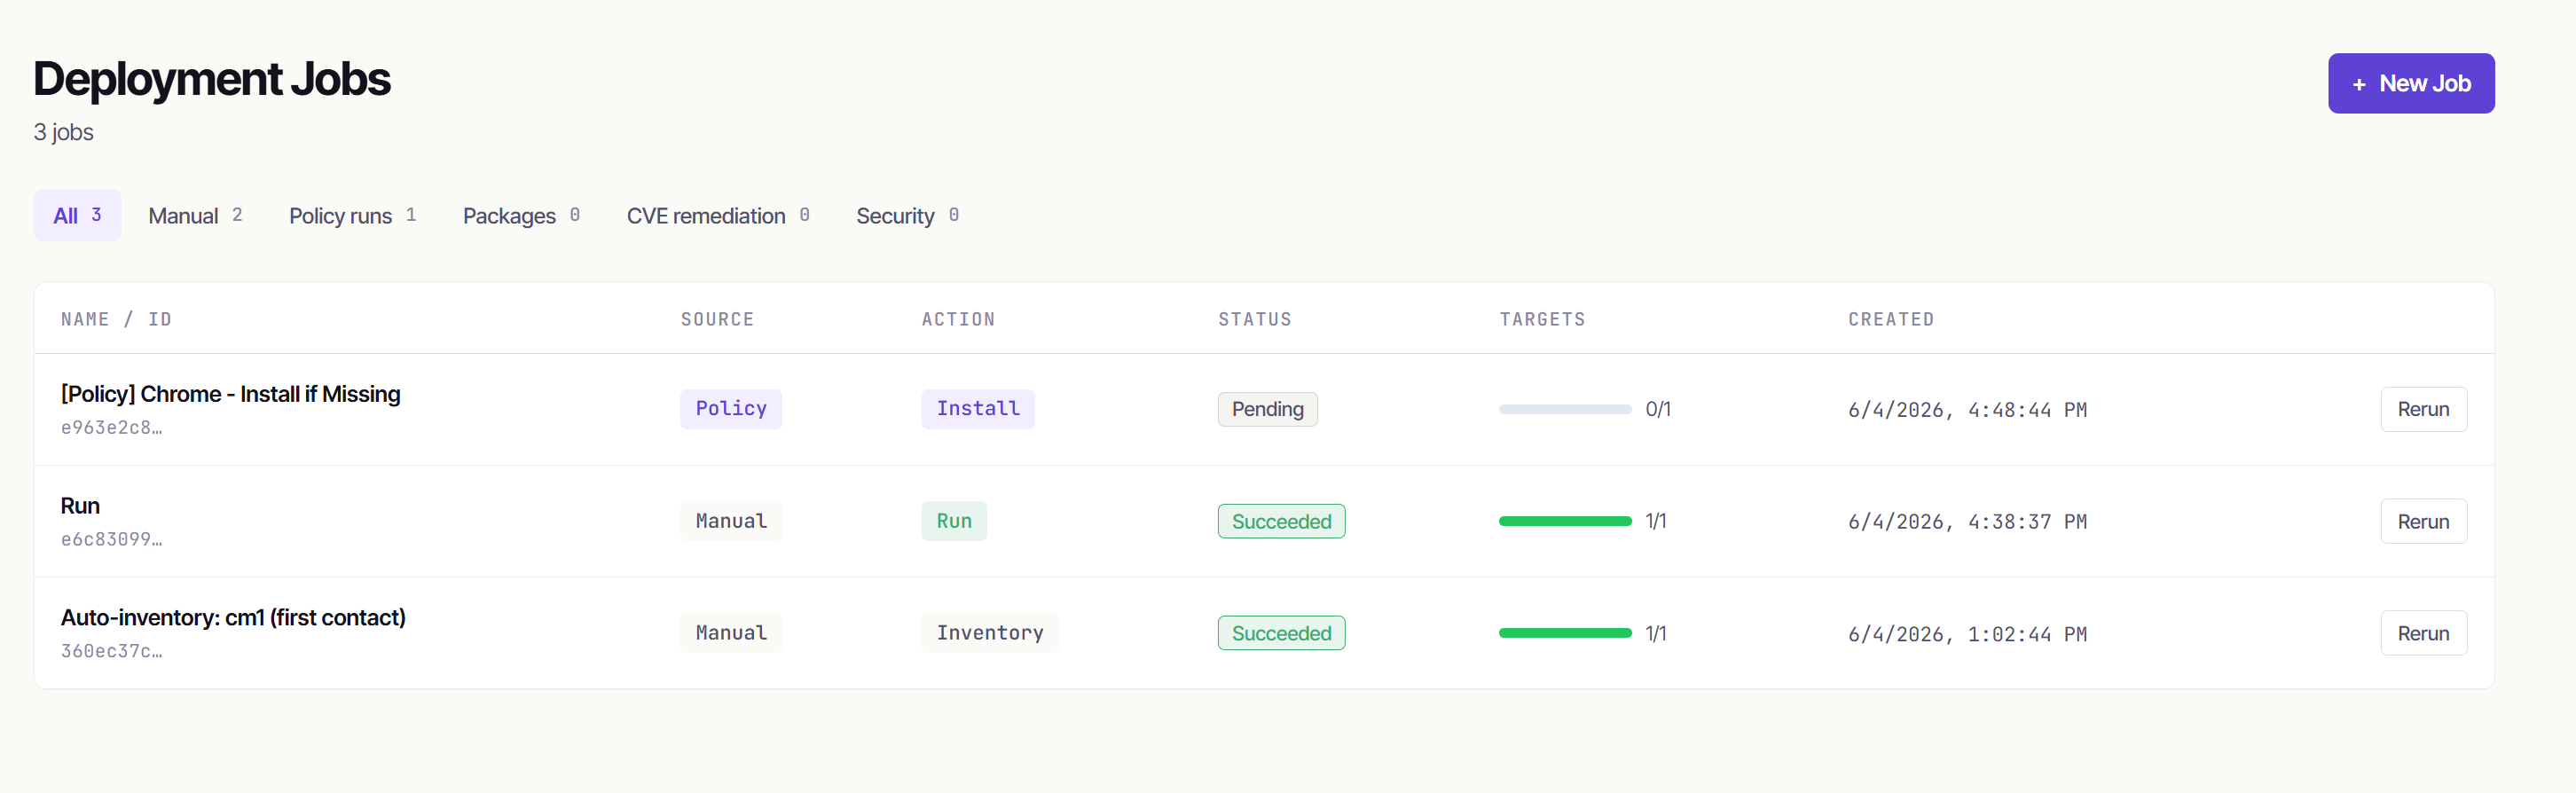
Task: Click the Inventory action badge
Action: point(989,633)
